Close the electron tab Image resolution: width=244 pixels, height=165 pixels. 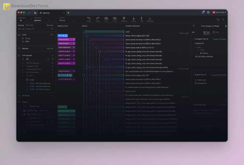[x=64, y=13]
